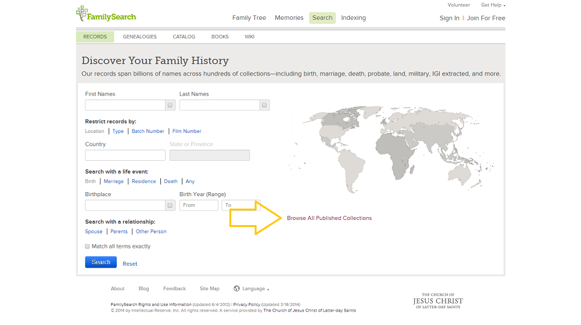Open the Site Map footer link
The image size is (581, 325).
point(210,288)
